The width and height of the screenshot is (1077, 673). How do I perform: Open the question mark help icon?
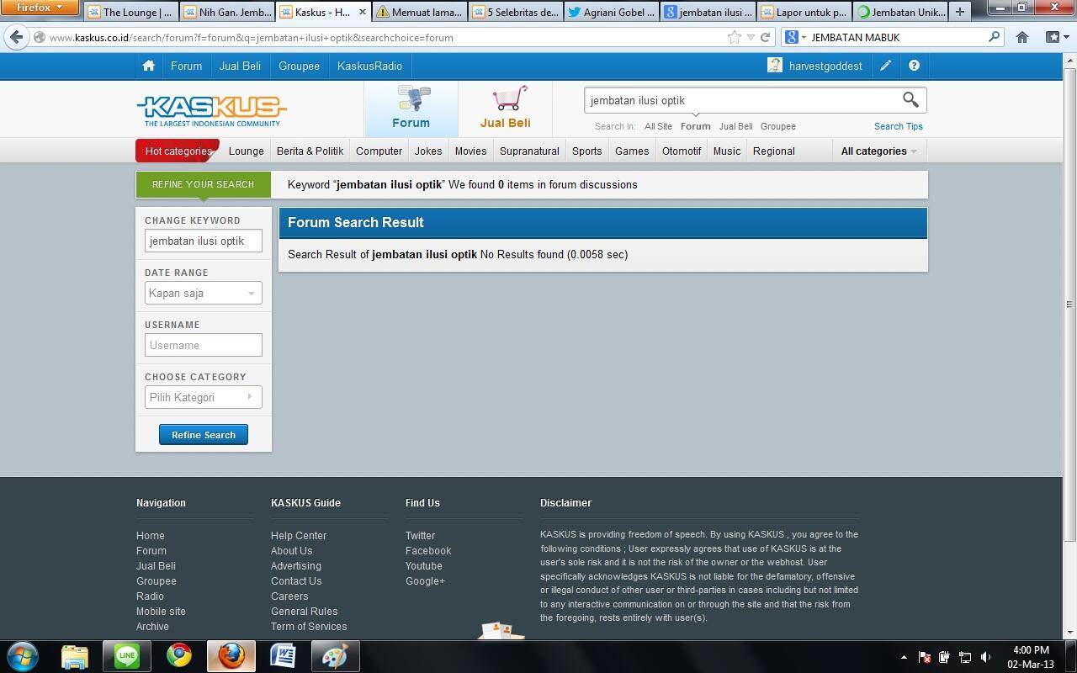[914, 66]
